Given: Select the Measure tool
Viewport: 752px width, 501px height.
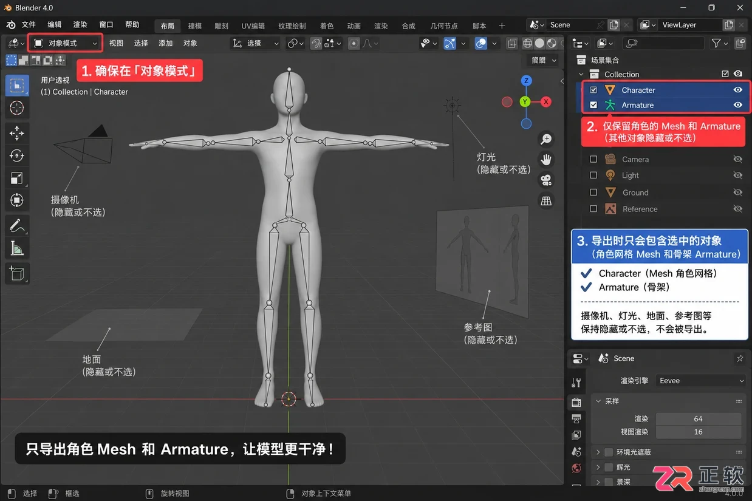Looking at the screenshot, I should pos(17,248).
